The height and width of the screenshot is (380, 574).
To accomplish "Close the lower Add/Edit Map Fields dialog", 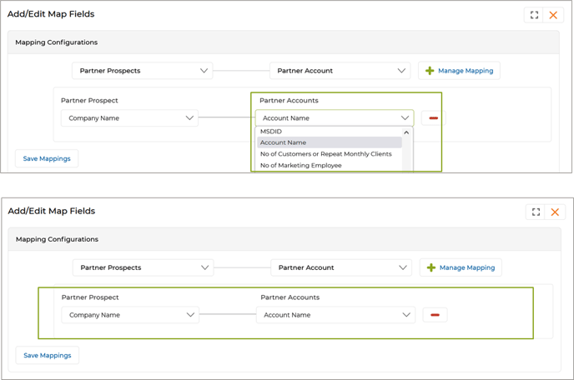I will 555,212.
